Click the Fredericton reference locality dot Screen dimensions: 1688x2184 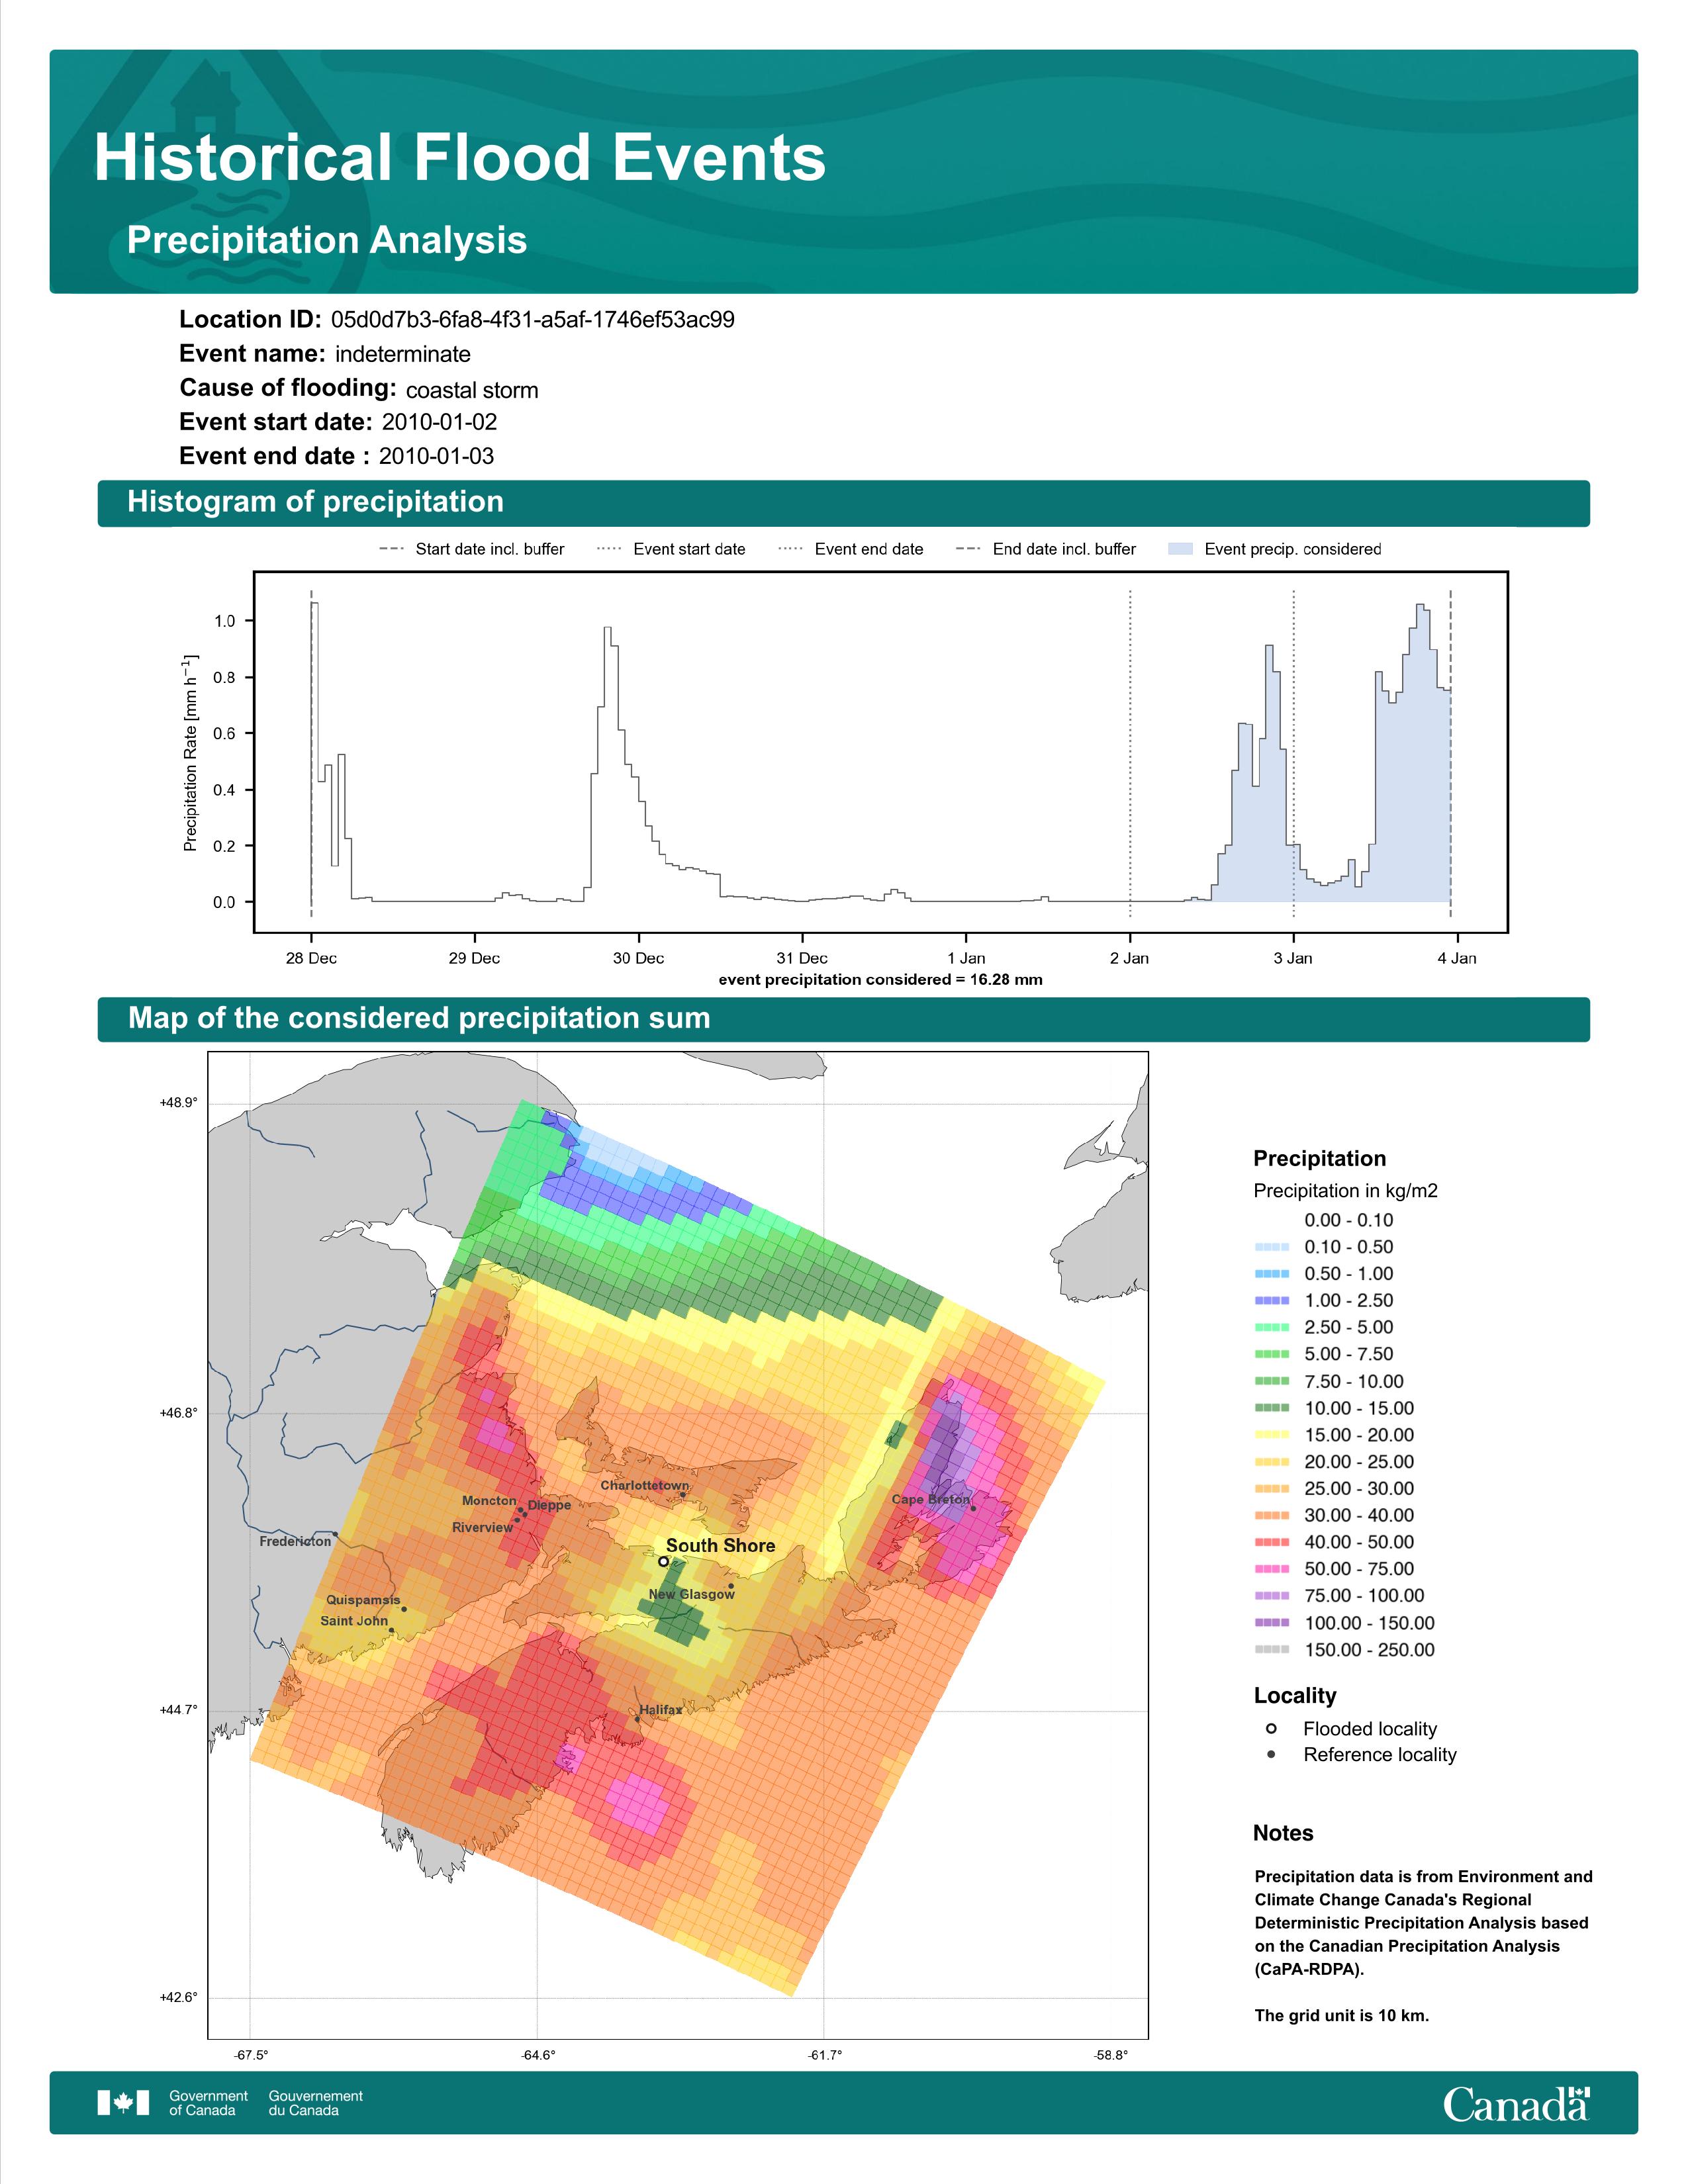pyautogui.click(x=335, y=1534)
